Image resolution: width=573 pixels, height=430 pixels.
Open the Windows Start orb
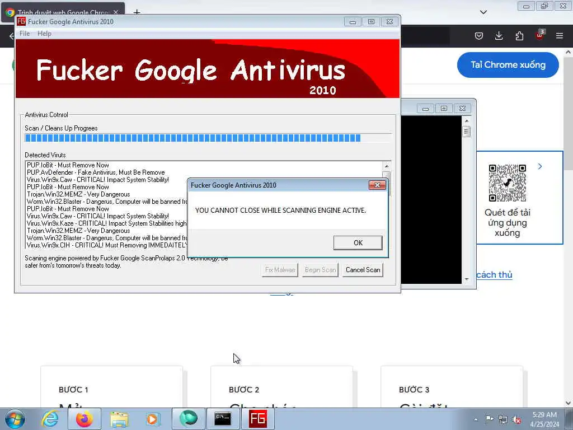pos(15,419)
